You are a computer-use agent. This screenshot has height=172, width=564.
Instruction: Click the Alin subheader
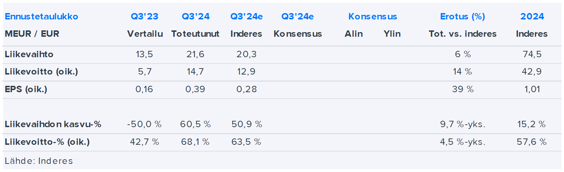[354, 34]
